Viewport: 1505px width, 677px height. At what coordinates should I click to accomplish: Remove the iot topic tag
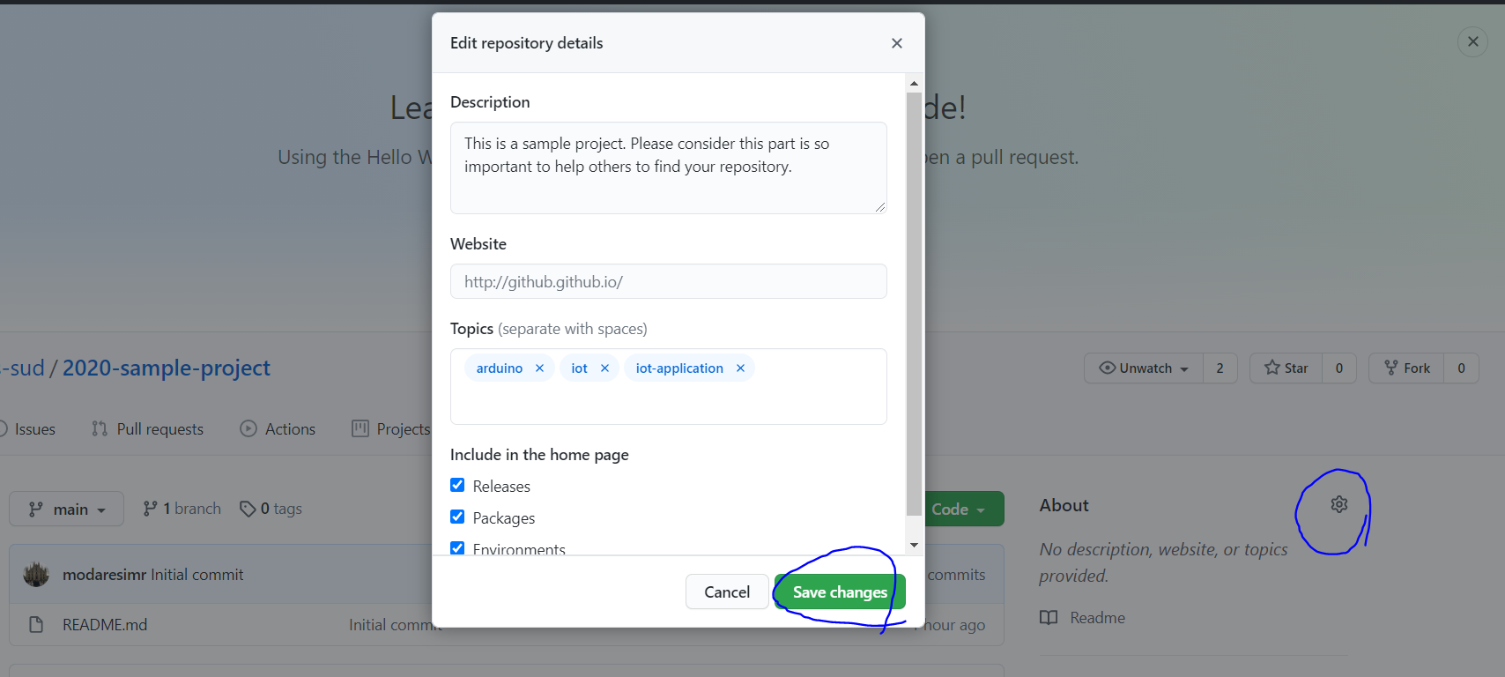pos(604,368)
